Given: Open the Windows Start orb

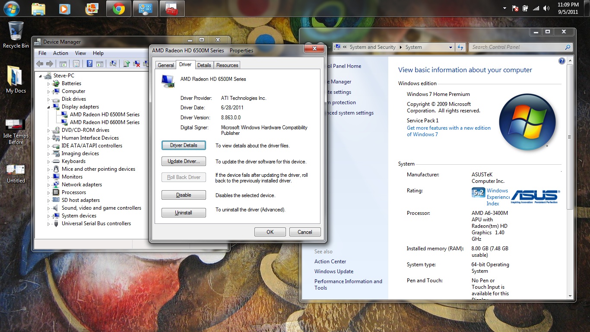Looking at the screenshot, I should pos(11,8).
